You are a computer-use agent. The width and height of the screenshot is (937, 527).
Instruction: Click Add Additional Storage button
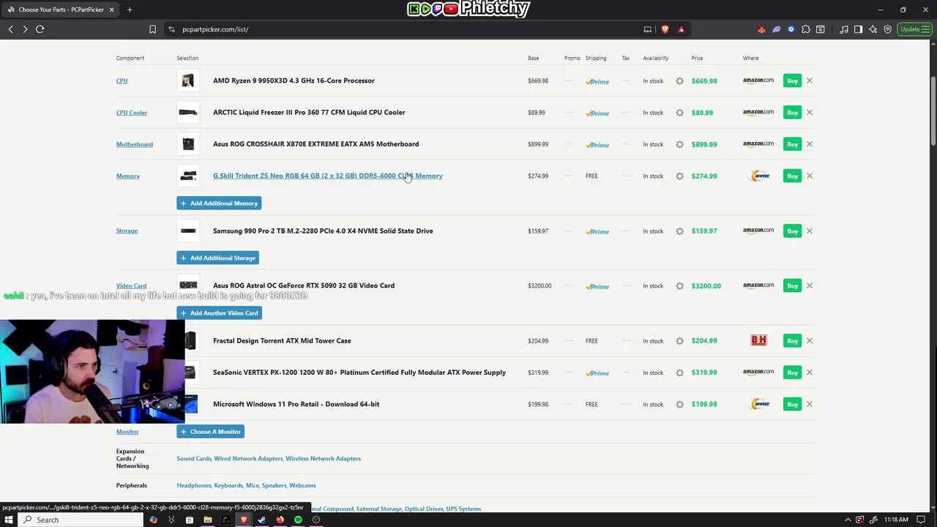click(x=218, y=258)
